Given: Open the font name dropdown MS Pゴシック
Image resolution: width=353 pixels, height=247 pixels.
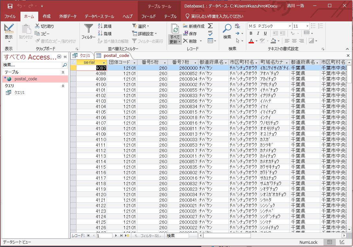Looking at the screenshot, I should (x=289, y=26).
